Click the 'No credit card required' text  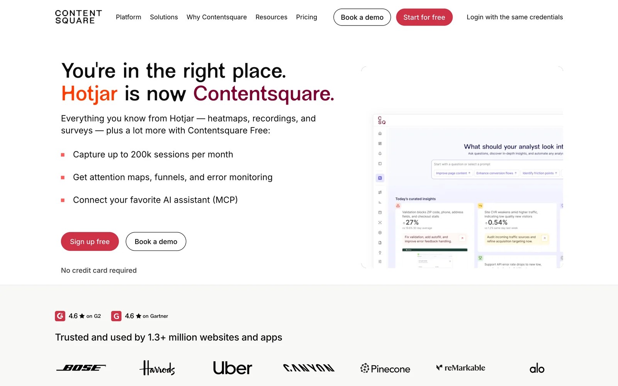pyautogui.click(x=99, y=271)
